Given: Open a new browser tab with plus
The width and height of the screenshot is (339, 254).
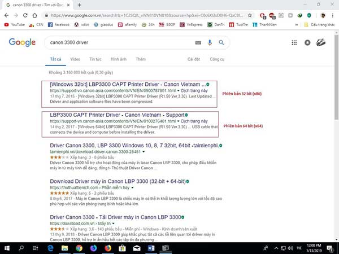Looking at the screenshot, I should click(79, 5).
